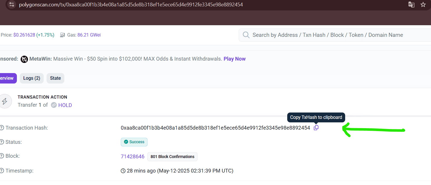
Task: Click the search magnifier icon
Action: click(x=246, y=35)
